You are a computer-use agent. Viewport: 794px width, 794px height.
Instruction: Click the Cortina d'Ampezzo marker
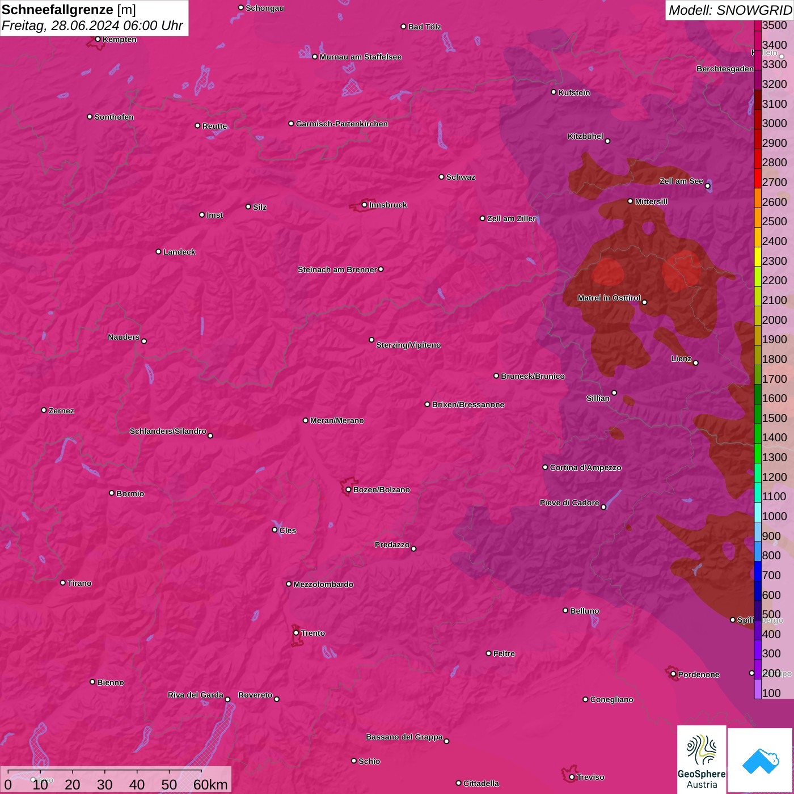(x=545, y=467)
